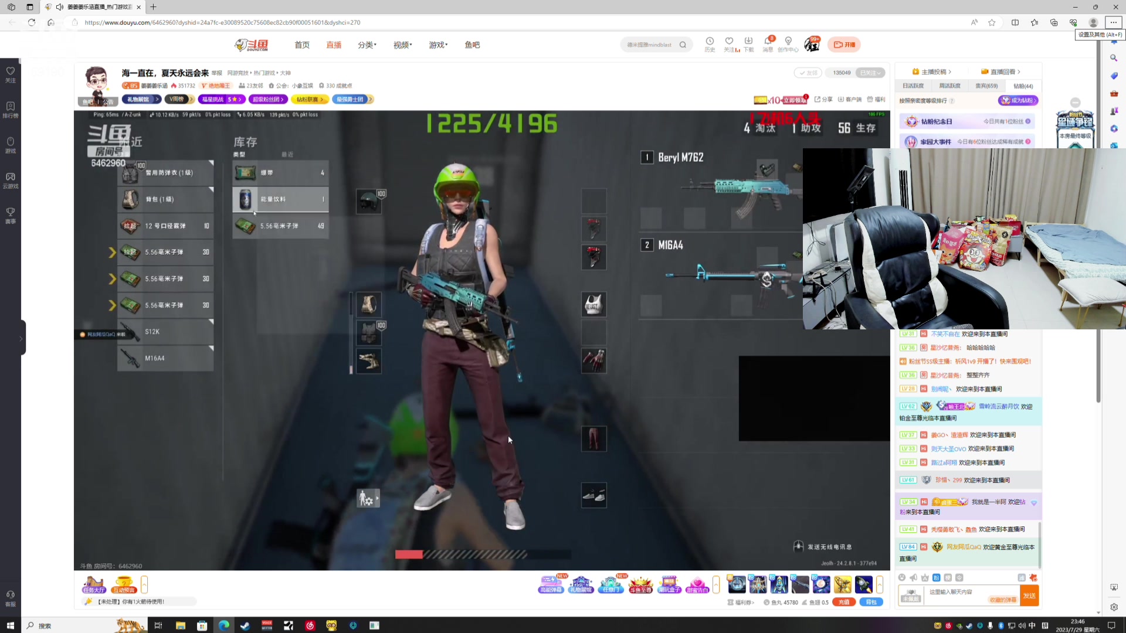1126x633 pixels.
Task: Click the emoji smiley icon in chat toolbar
Action: (x=902, y=577)
